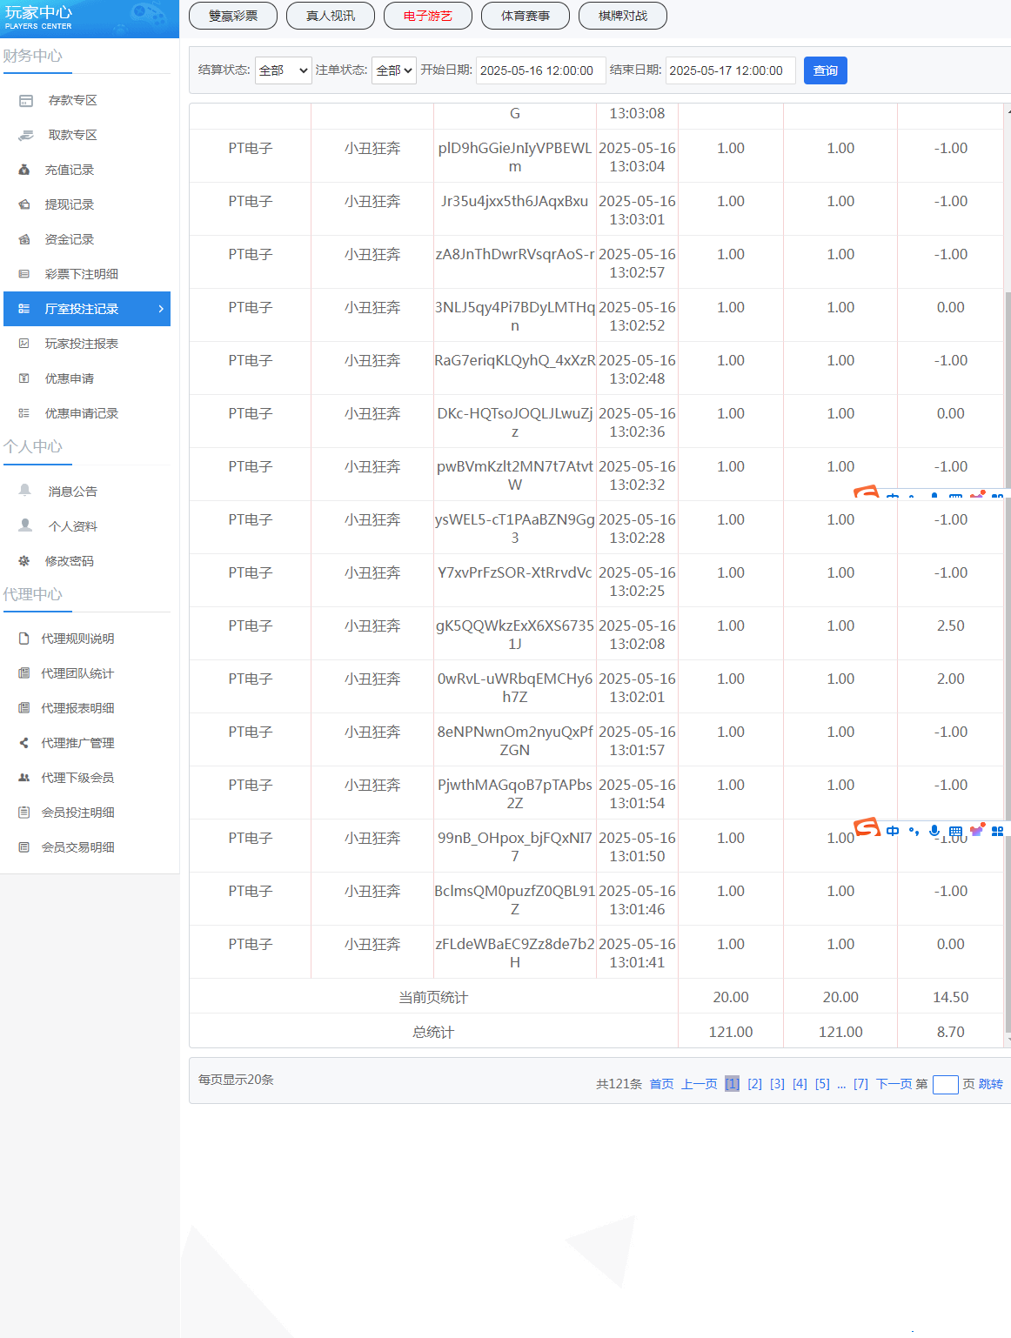This screenshot has width=1011, height=1338.
Task: Click the microphone icon in the fully visible Sogou toolbar
Action: 934,831
